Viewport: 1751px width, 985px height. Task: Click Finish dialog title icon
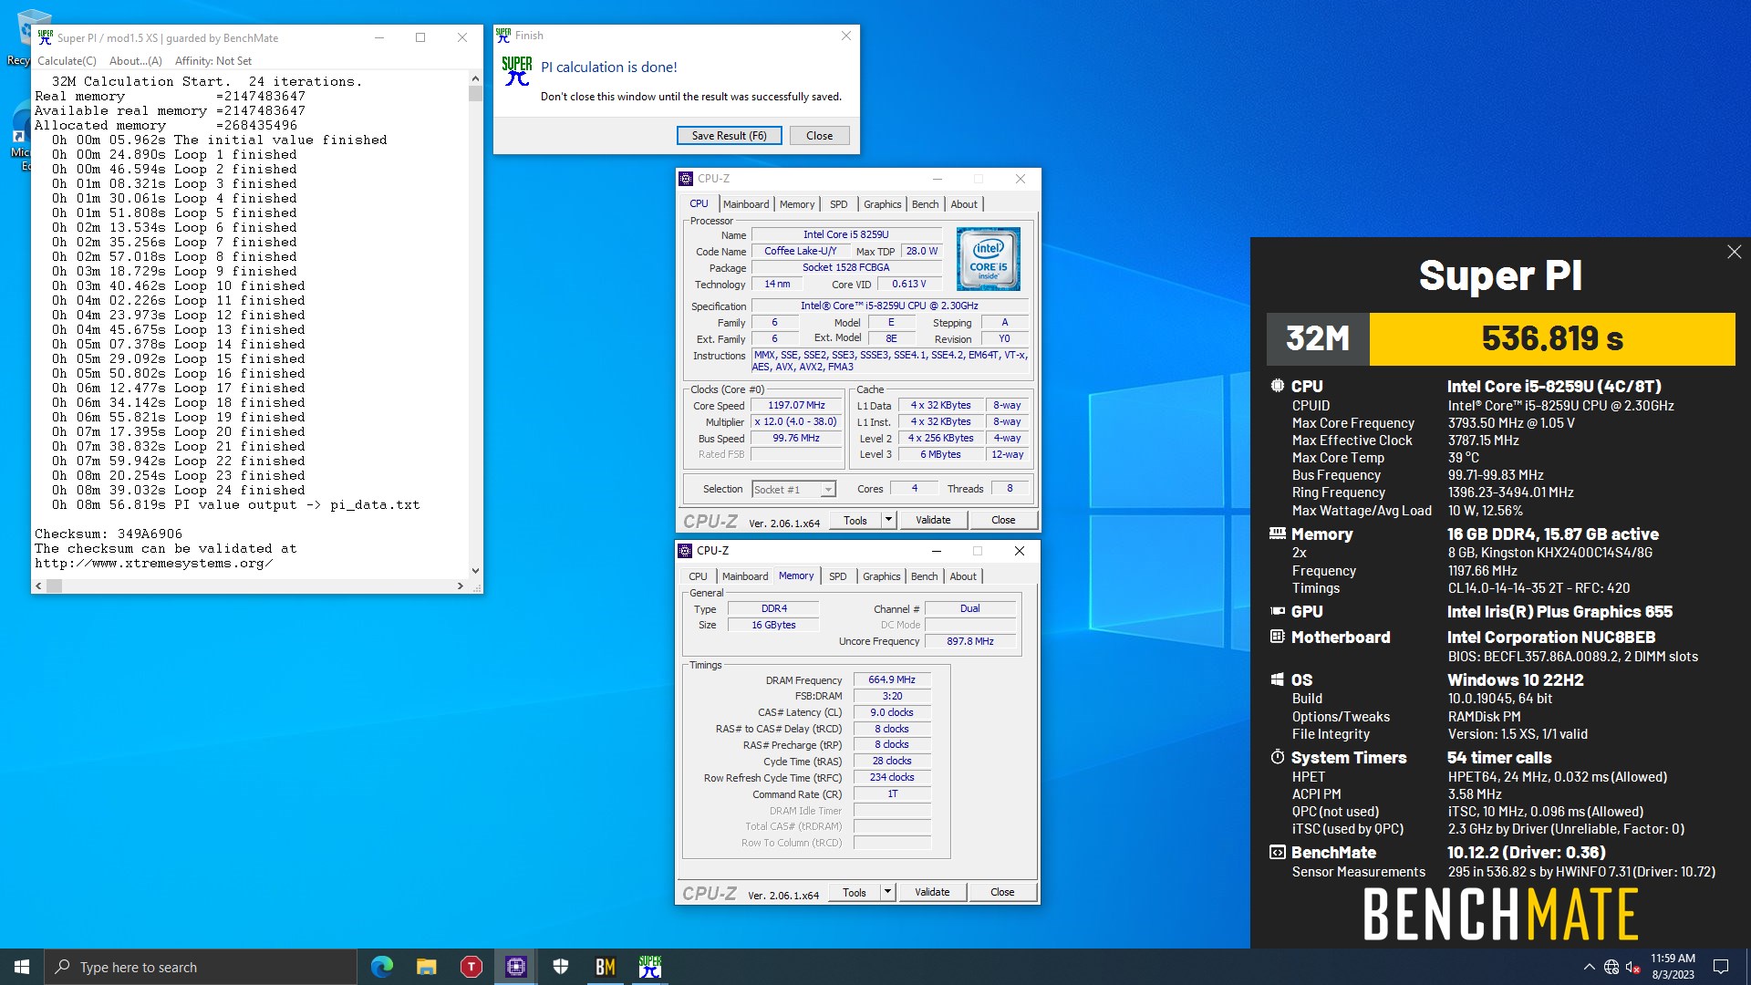(503, 36)
